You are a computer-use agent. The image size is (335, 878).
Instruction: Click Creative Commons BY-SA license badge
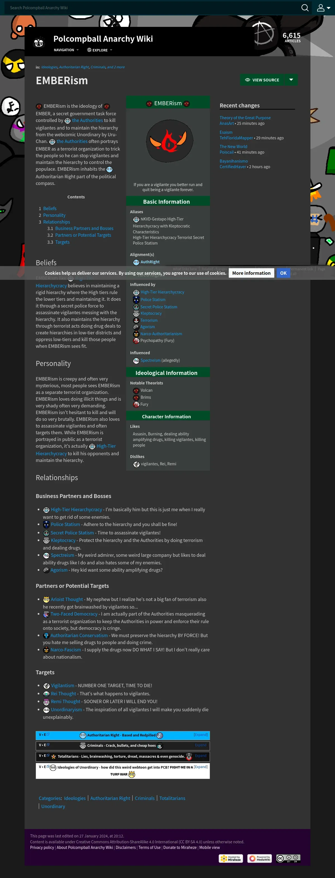(x=288, y=858)
